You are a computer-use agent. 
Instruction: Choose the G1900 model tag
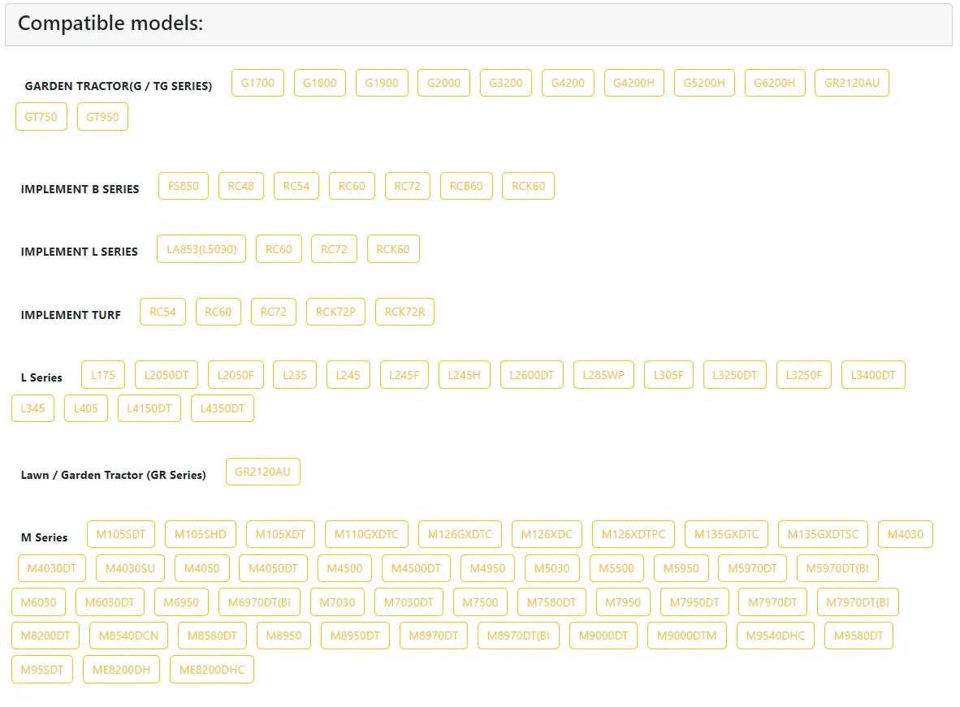click(x=382, y=84)
